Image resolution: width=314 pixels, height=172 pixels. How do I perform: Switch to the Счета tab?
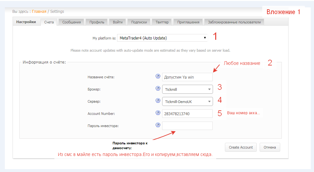click(49, 22)
